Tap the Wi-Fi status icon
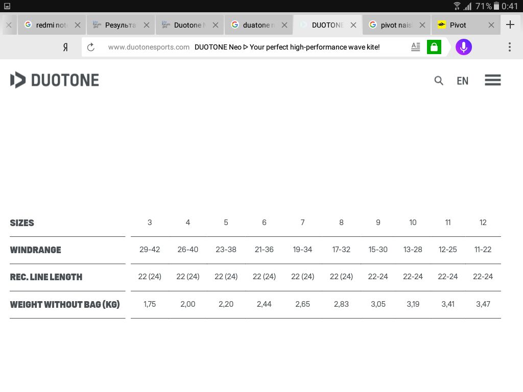The width and height of the screenshot is (523, 392). [x=457, y=6]
